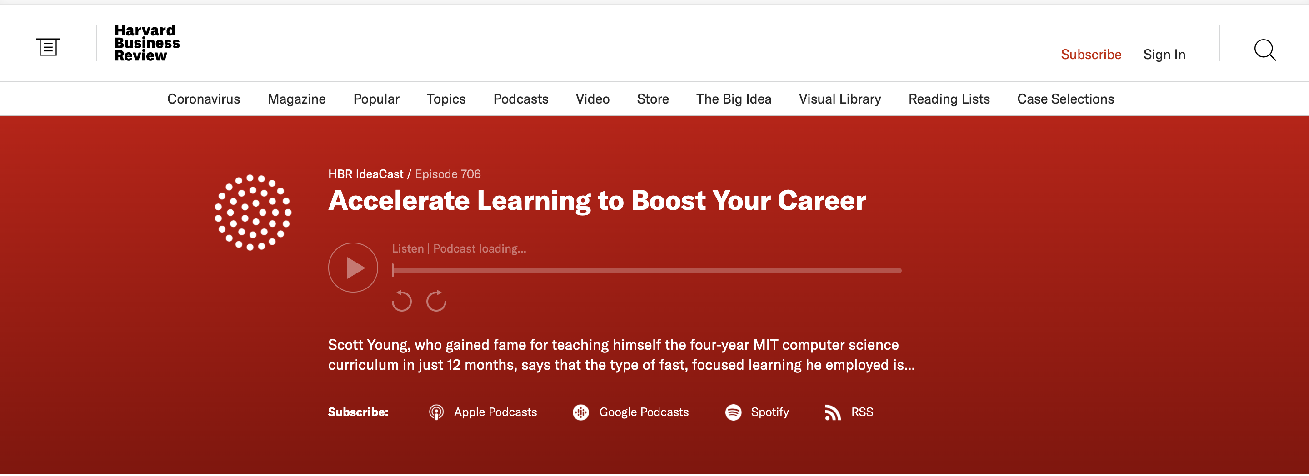Image resolution: width=1309 pixels, height=476 pixels.
Task: Go to Harvard Business Review home logo
Action: pos(147,43)
